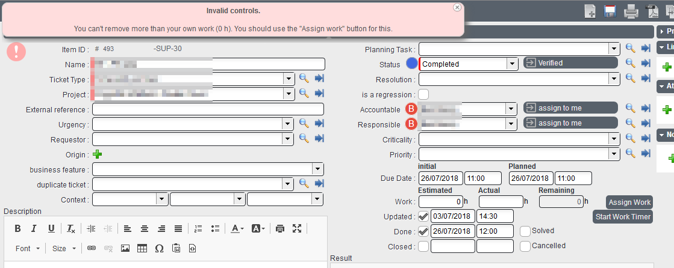Dismiss the Invalid controls error message
The image size is (674, 268).
click(457, 7)
